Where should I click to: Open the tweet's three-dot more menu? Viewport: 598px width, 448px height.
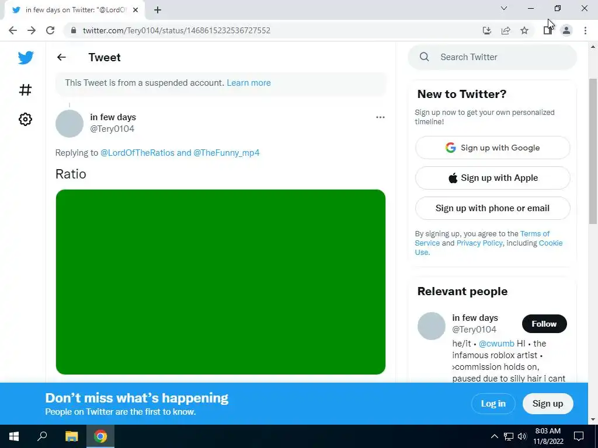(x=380, y=117)
